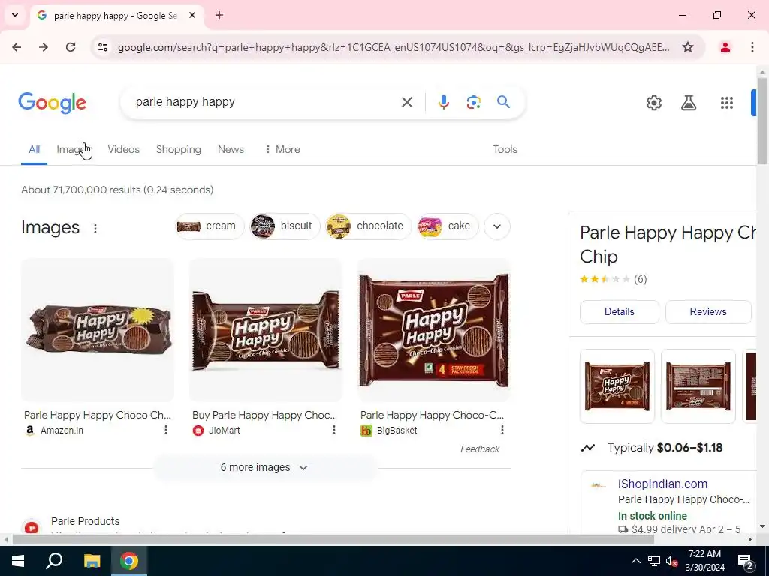Select the address bar URL
This screenshot has height=576, width=769.
(394, 47)
